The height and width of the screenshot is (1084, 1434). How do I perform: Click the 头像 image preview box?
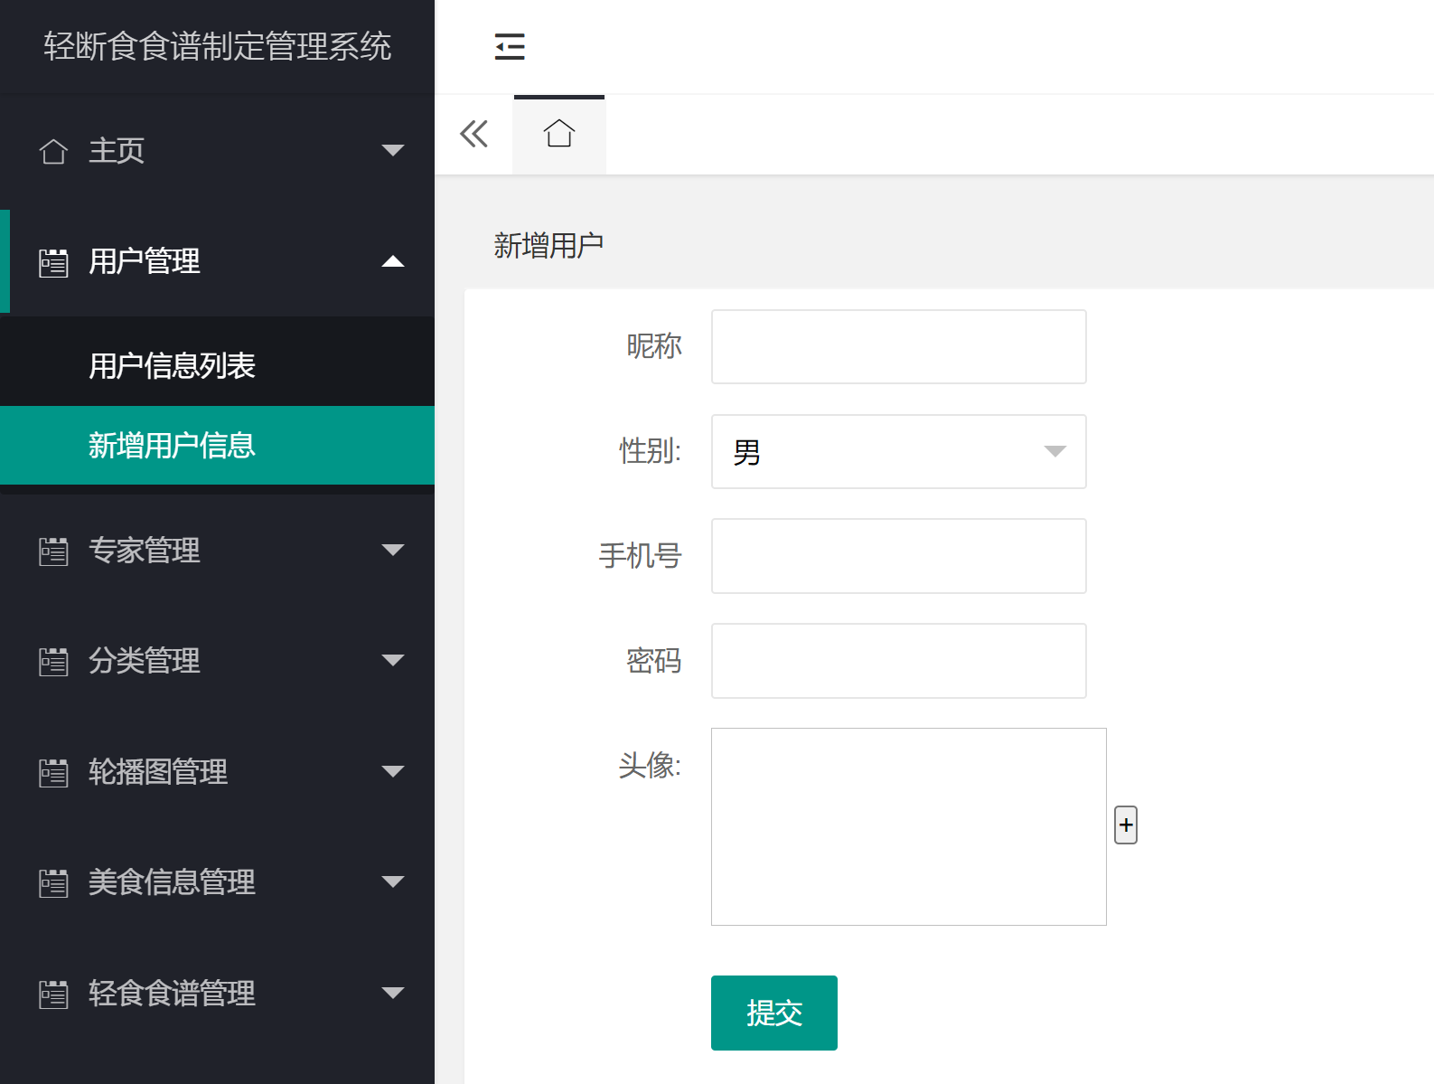[x=909, y=826]
